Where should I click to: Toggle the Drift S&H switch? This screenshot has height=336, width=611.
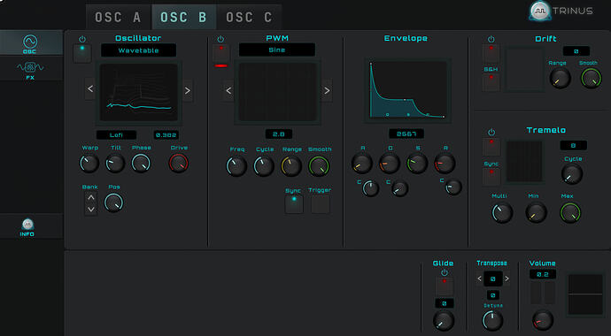click(x=491, y=82)
